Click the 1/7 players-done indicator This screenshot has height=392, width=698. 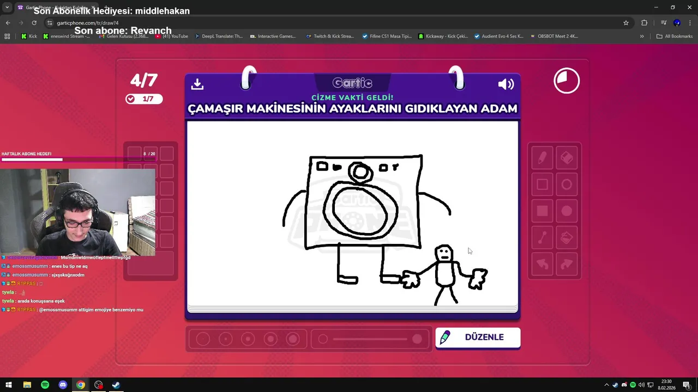coord(144,99)
